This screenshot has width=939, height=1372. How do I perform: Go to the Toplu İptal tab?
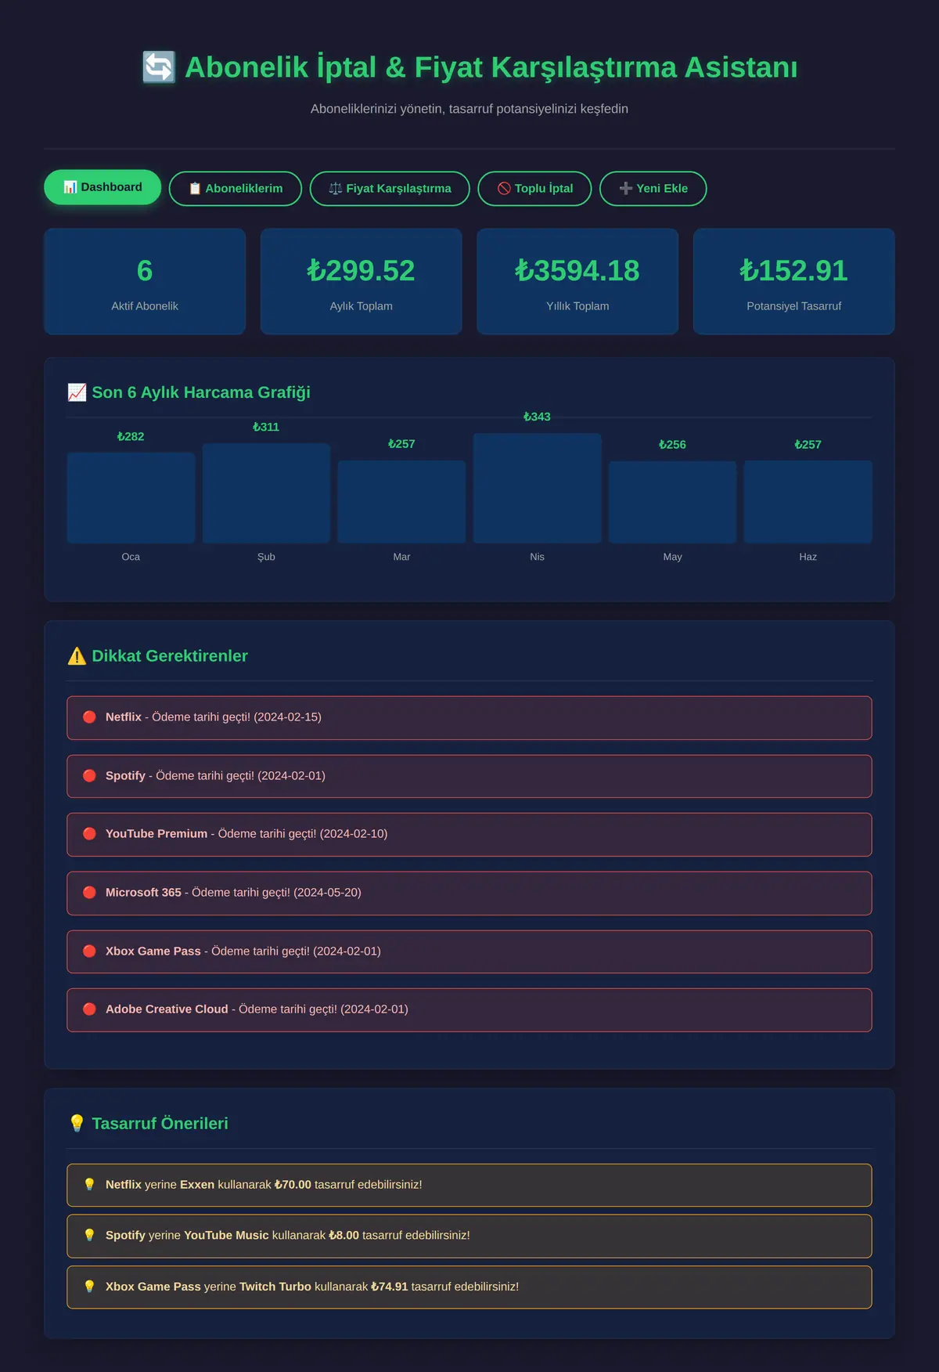pos(535,189)
